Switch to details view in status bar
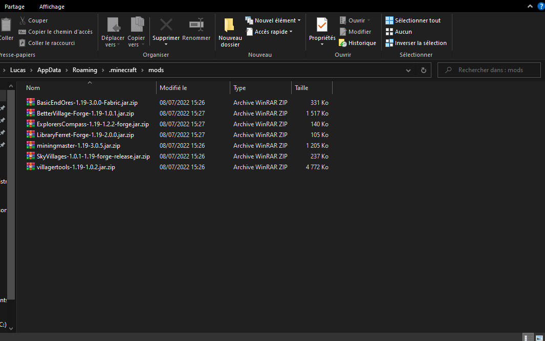Screen dimensions: 545x341 click(527, 337)
